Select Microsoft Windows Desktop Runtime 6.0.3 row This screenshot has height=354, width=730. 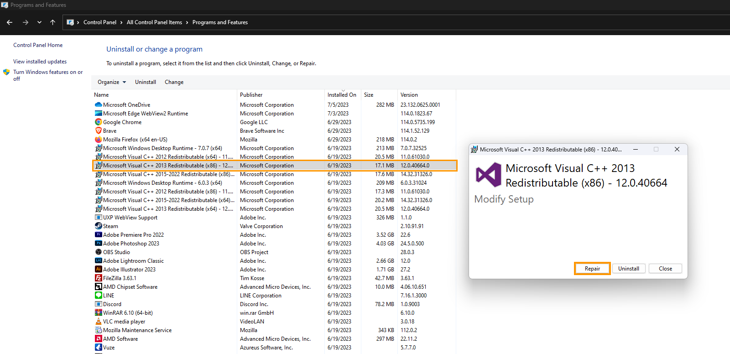[274, 183]
